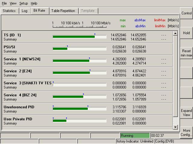Screen dimensions: 193x144
Task: Click the green Running status indicator
Action: coord(135,136)
